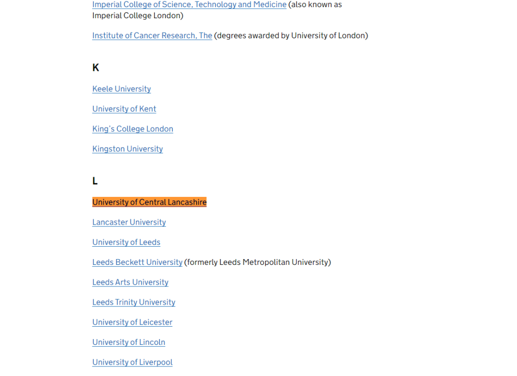Open the Keele University link
Image resolution: width=517 pixels, height=376 pixels.
point(121,89)
